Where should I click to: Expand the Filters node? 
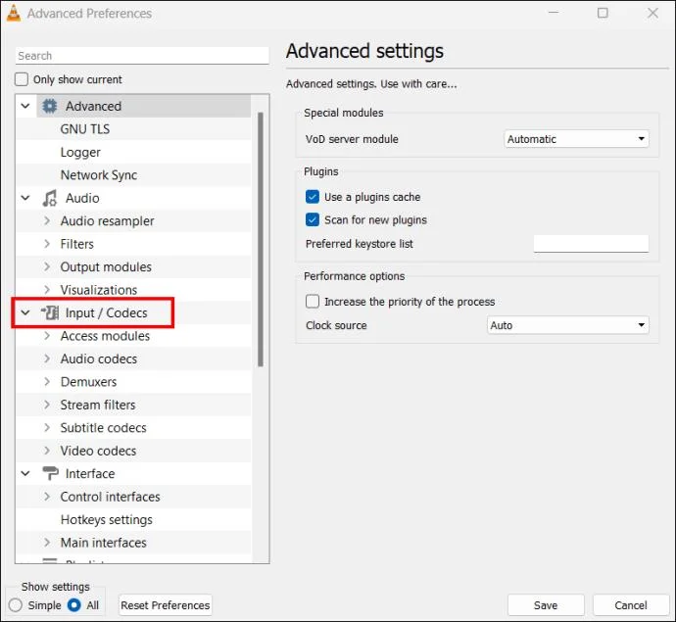pos(47,244)
